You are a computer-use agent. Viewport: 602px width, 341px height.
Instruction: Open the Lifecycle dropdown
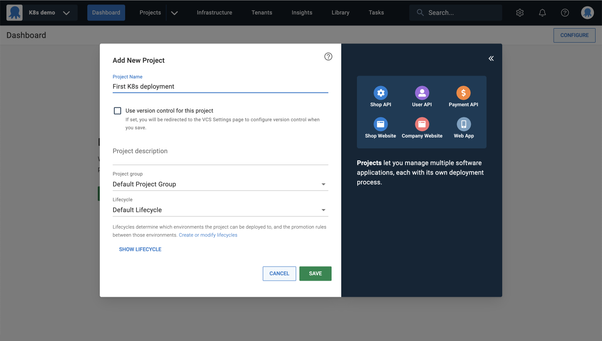323,210
